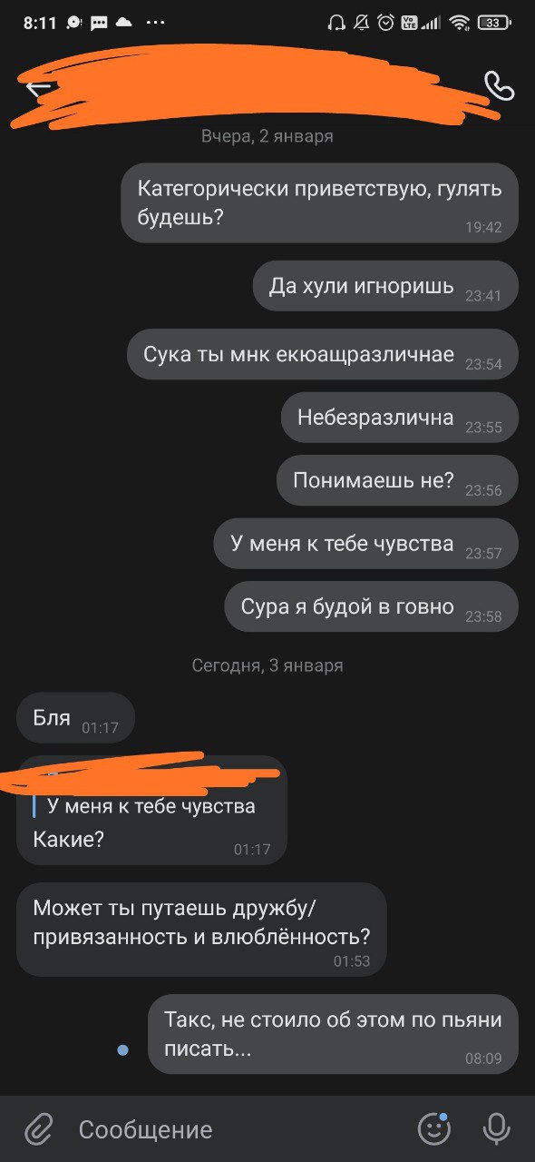Select the 'Бля' incoming message
Screen dimensions: 535x1162
[76, 717]
